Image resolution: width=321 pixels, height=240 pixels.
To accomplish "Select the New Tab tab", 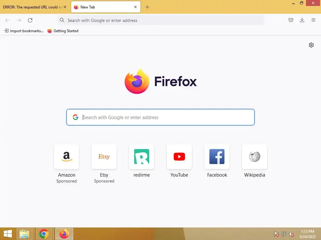I will pos(106,7).
